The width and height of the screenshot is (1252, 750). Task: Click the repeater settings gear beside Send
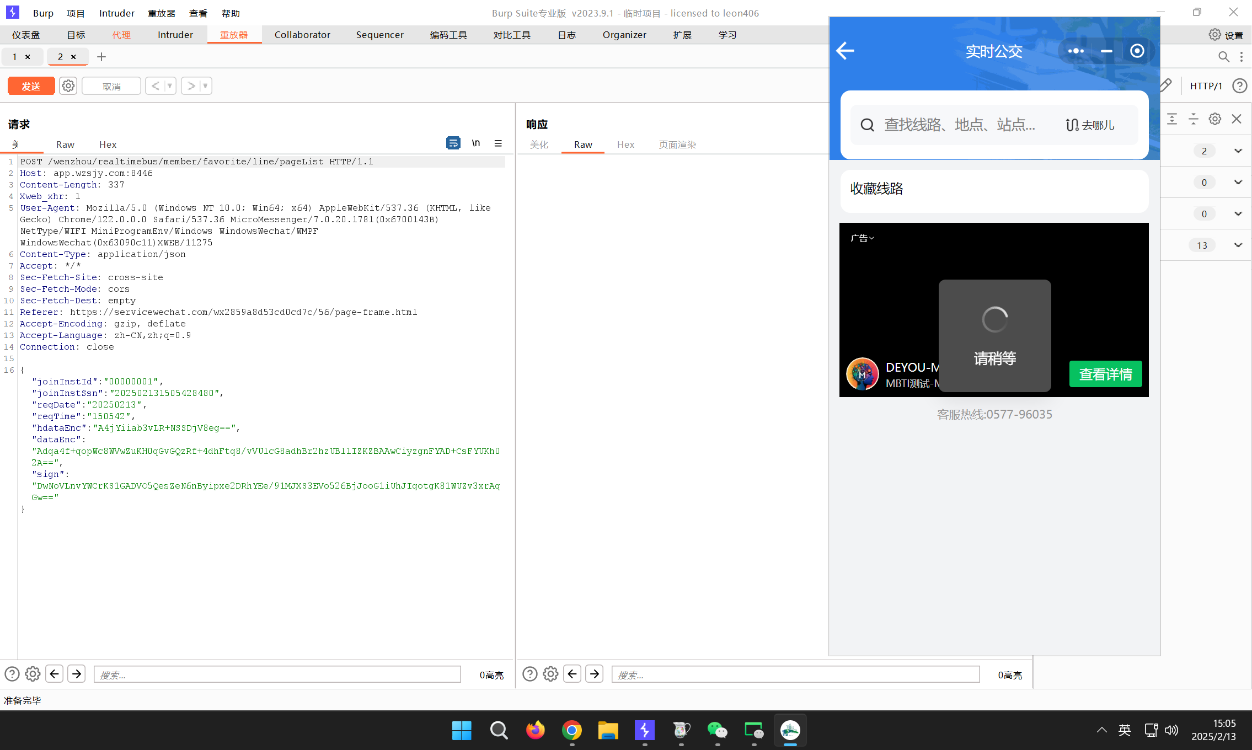[68, 86]
